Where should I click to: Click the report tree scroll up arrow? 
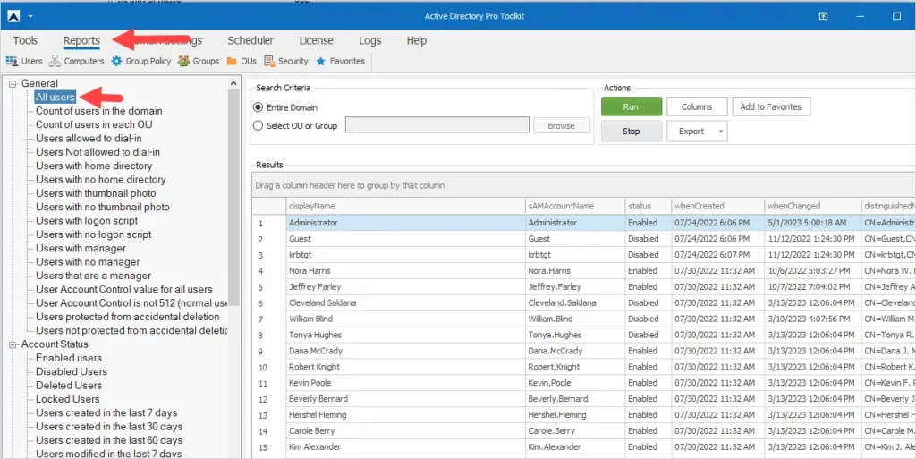tap(233, 83)
